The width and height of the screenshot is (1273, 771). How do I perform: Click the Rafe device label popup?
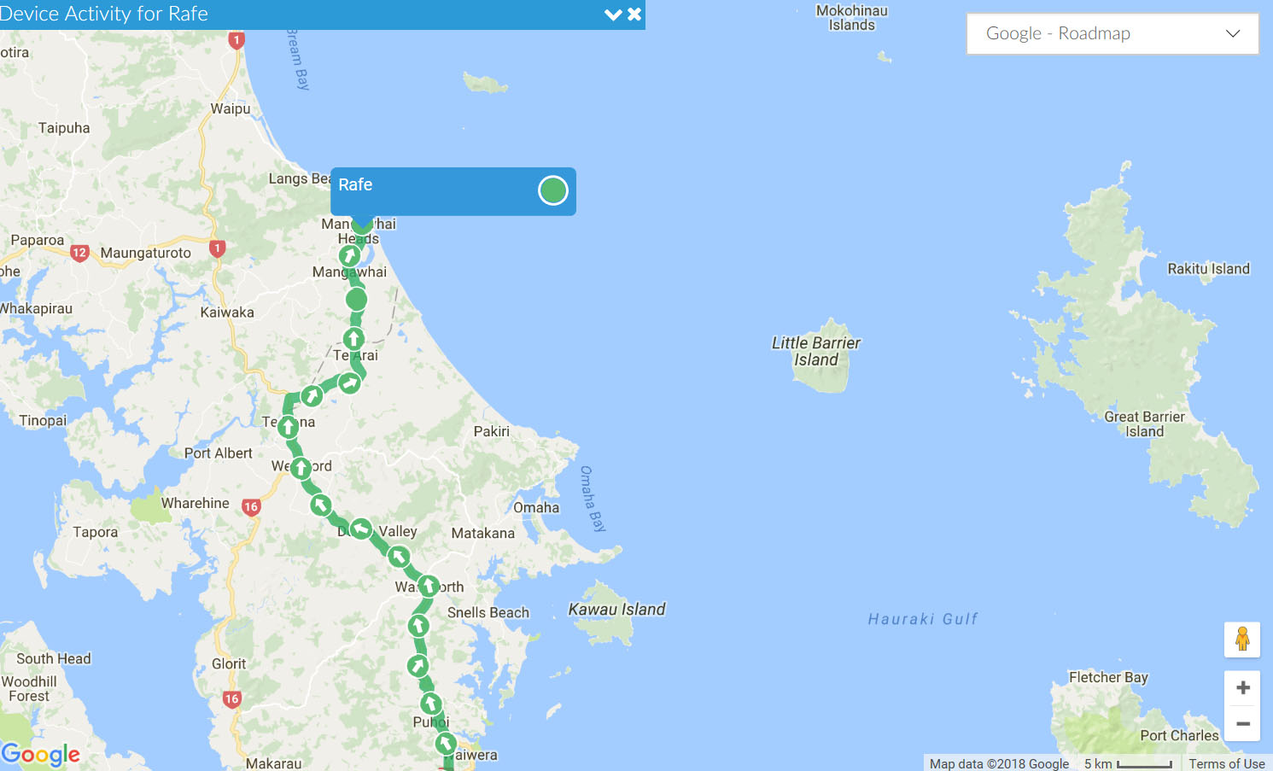point(453,191)
